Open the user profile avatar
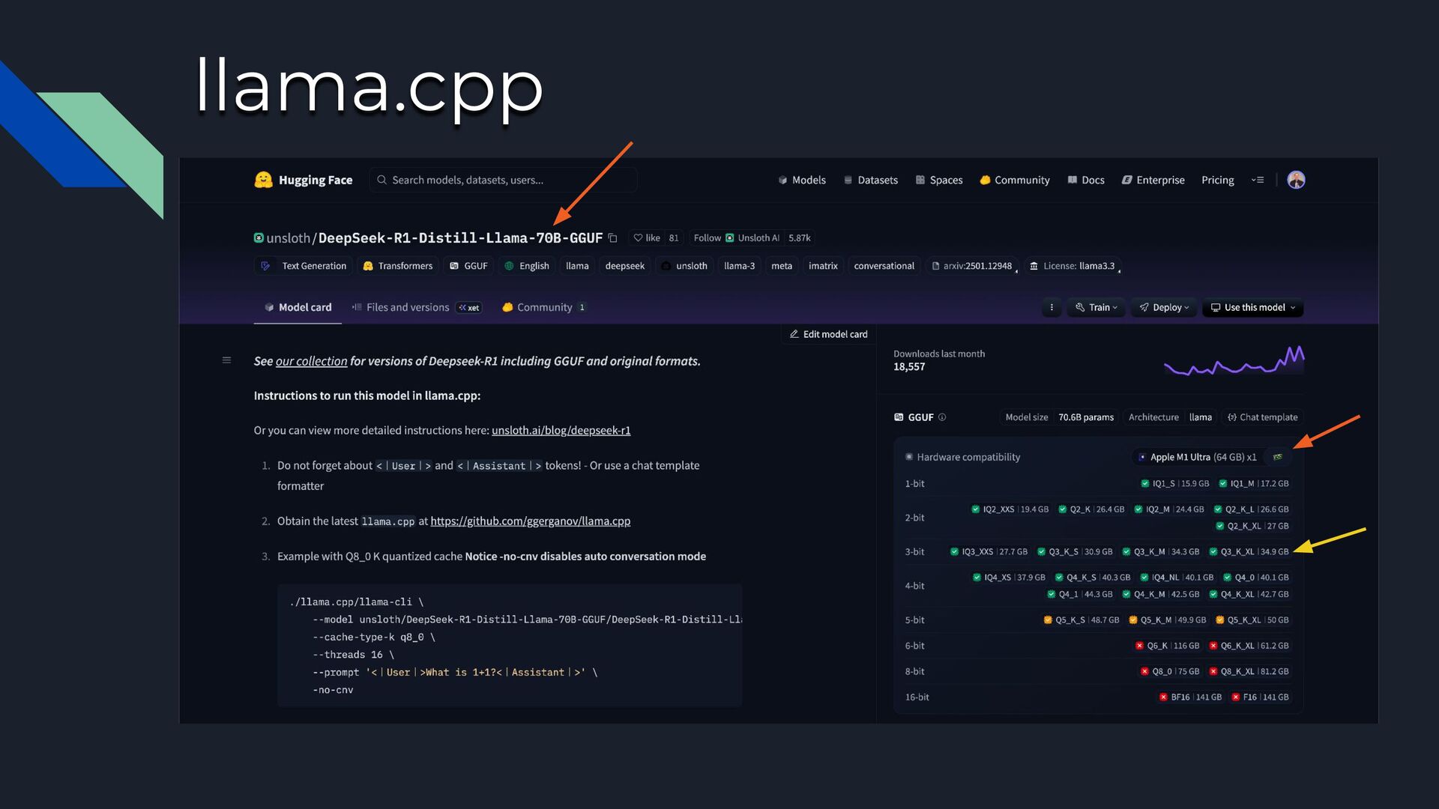This screenshot has width=1439, height=809. [1296, 180]
